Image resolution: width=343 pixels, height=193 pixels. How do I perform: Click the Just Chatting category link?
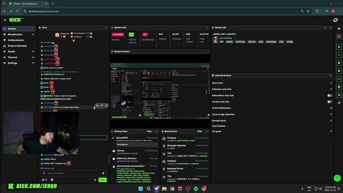225,38
